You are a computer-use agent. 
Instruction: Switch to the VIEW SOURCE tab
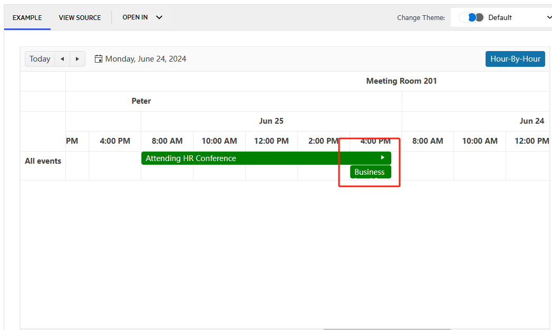tap(80, 17)
